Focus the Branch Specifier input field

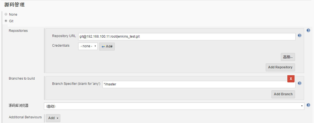click(199, 84)
